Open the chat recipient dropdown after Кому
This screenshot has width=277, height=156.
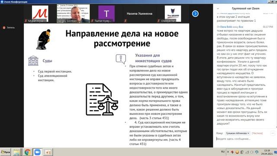click(x=238, y=133)
